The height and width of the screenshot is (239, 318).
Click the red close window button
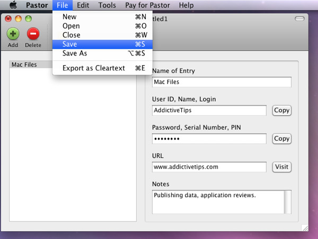(8, 19)
